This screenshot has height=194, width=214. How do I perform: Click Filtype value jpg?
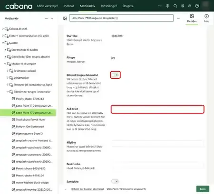113,58
